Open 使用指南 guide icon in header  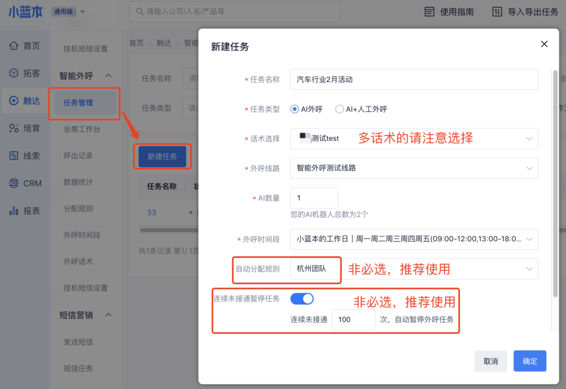pyautogui.click(x=429, y=12)
